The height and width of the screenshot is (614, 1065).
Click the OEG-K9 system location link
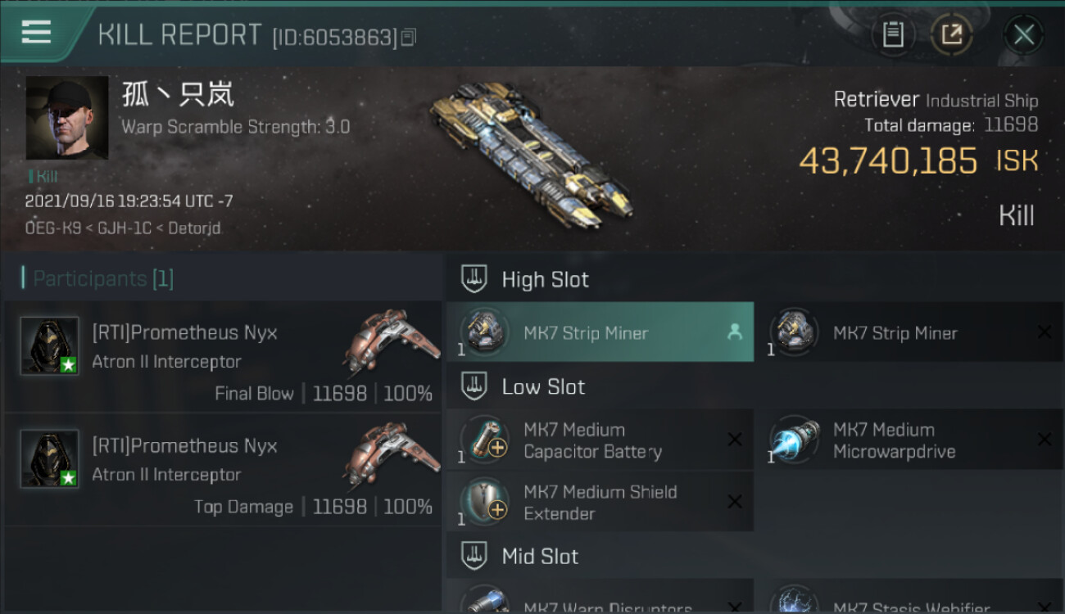click(52, 228)
